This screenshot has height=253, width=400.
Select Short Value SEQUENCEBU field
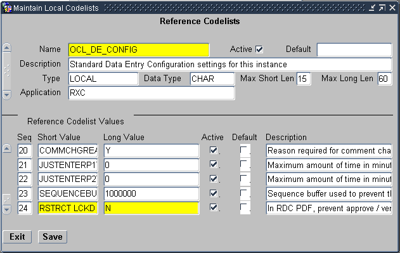(x=68, y=193)
